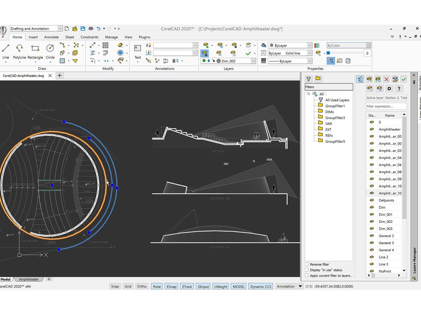Click the layer preview magnifier icon in Layers Manager

(380, 89)
